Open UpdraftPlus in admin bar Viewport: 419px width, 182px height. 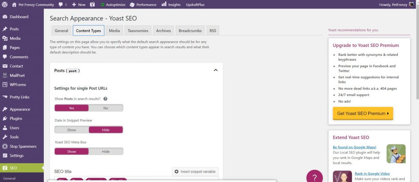195,4
